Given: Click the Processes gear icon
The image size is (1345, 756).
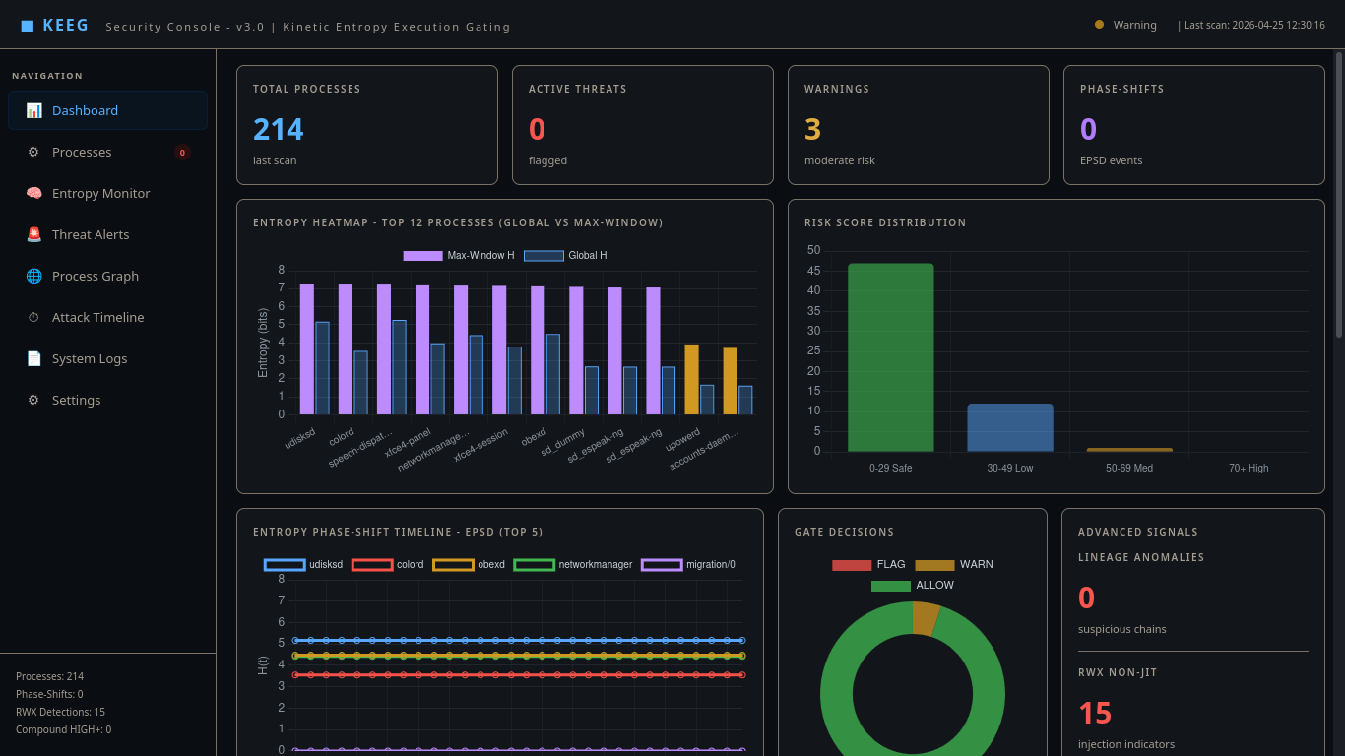Looking at the screenshot, I should (x=33, y=152).
